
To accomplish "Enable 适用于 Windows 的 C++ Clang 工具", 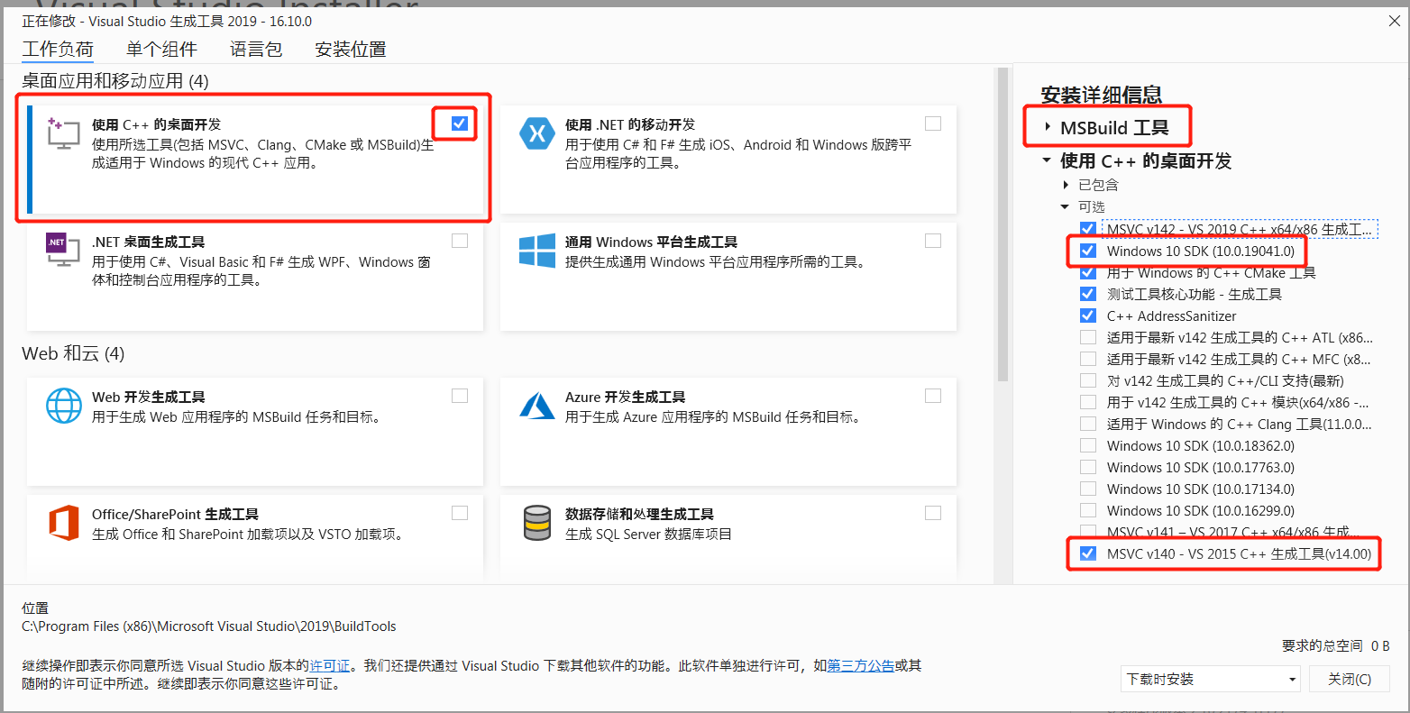I will (1088, 424).
